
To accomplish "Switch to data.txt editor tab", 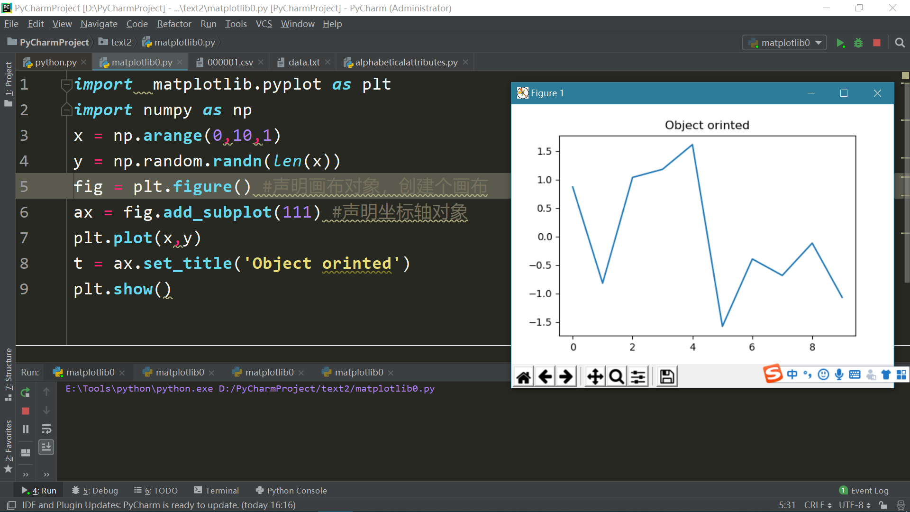I will [x=304, y=63].
